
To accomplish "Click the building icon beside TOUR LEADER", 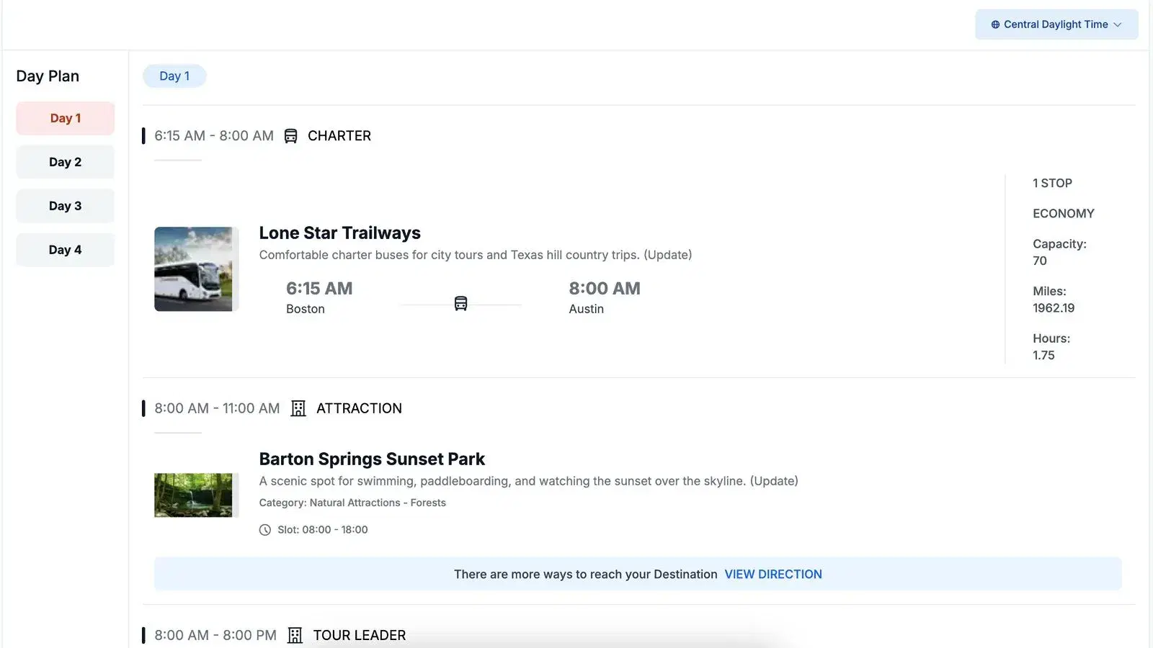I will coord(294,635).
